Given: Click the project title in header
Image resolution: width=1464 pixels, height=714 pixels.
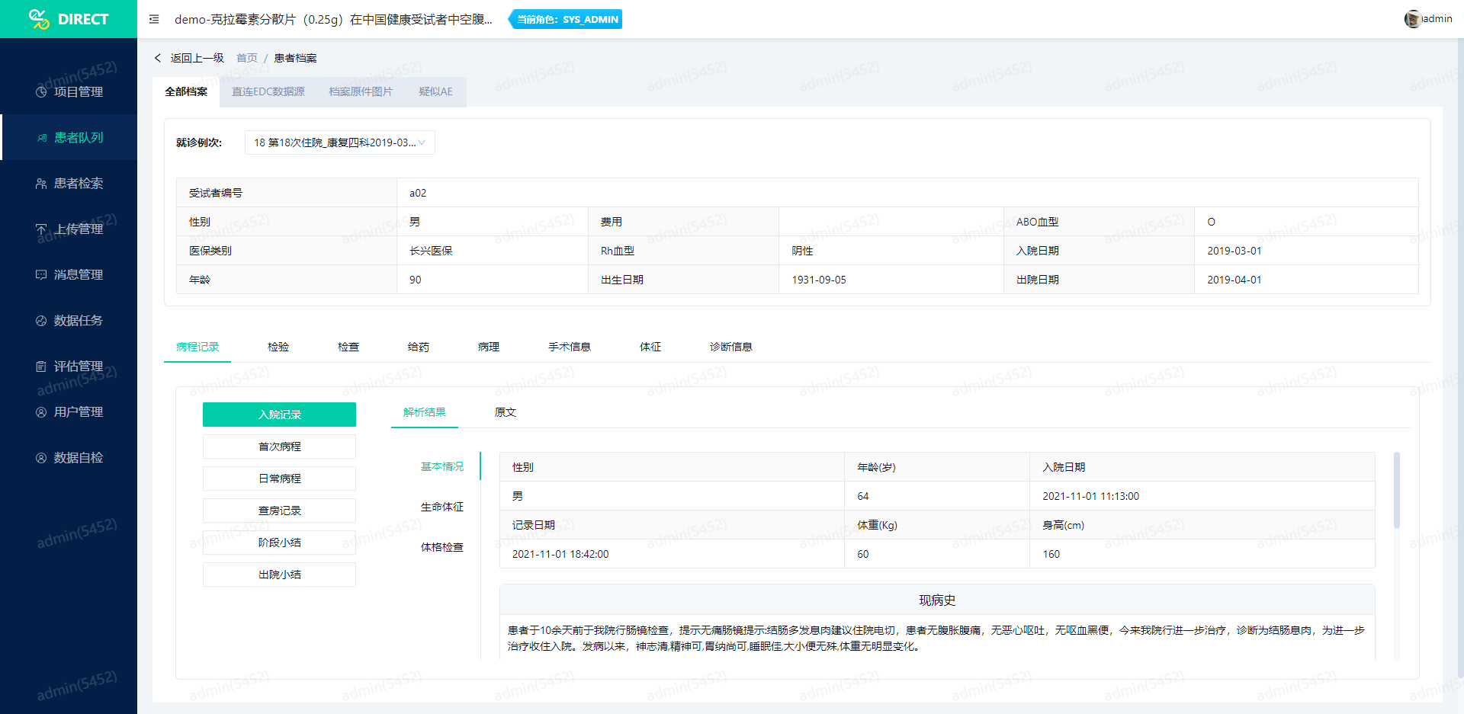Looking at the screenshot, I should click(333, 19).
